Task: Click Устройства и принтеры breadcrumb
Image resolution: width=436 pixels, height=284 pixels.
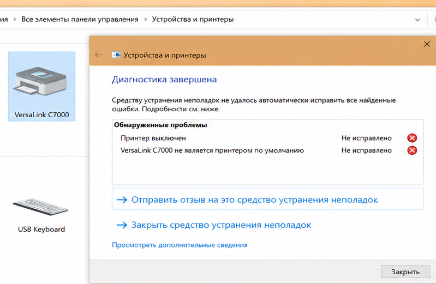Action: click(x=193, y=20)
